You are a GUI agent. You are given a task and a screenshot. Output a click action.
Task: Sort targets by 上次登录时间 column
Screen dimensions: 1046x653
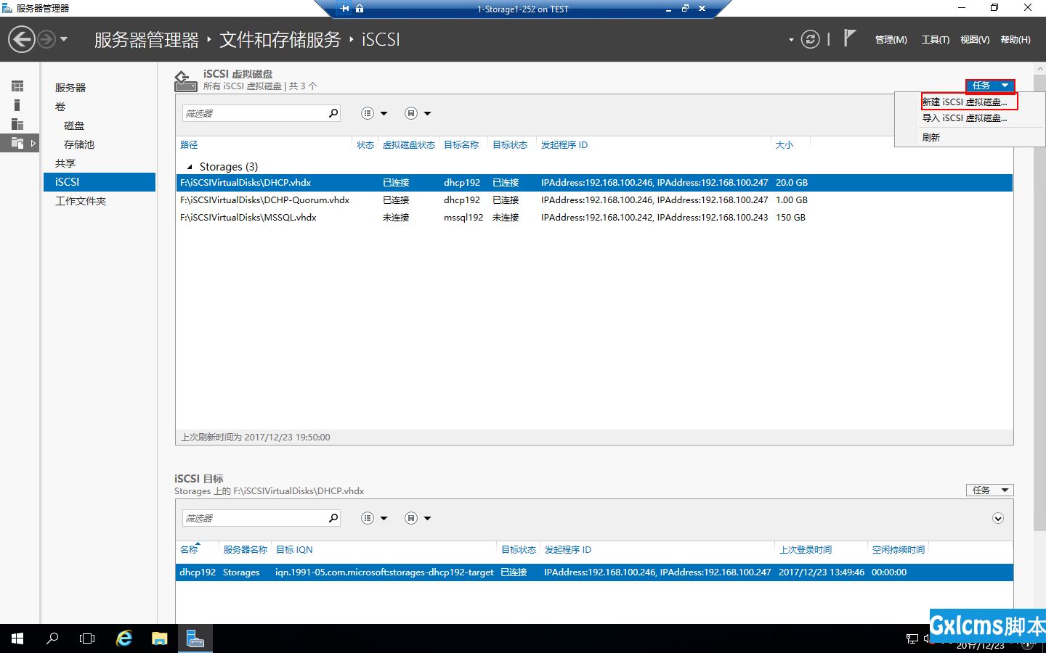click(806, 550)
